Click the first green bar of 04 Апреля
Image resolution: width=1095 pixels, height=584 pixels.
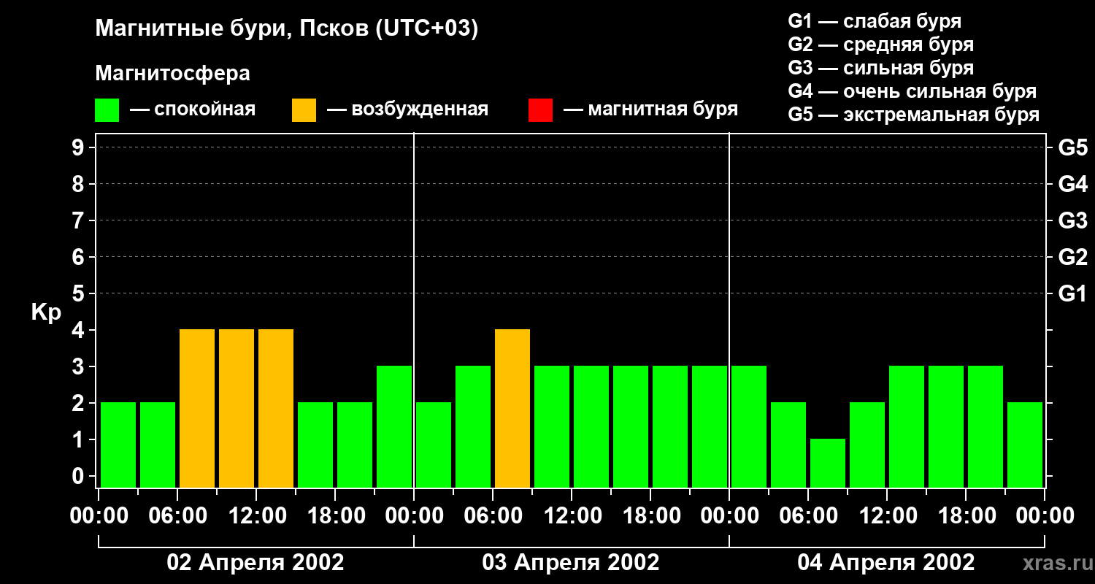[x=749, y=426]
